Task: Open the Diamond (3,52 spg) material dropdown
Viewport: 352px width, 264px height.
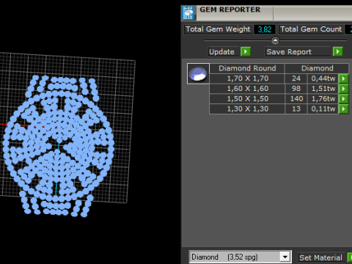Action: (285, 257)
